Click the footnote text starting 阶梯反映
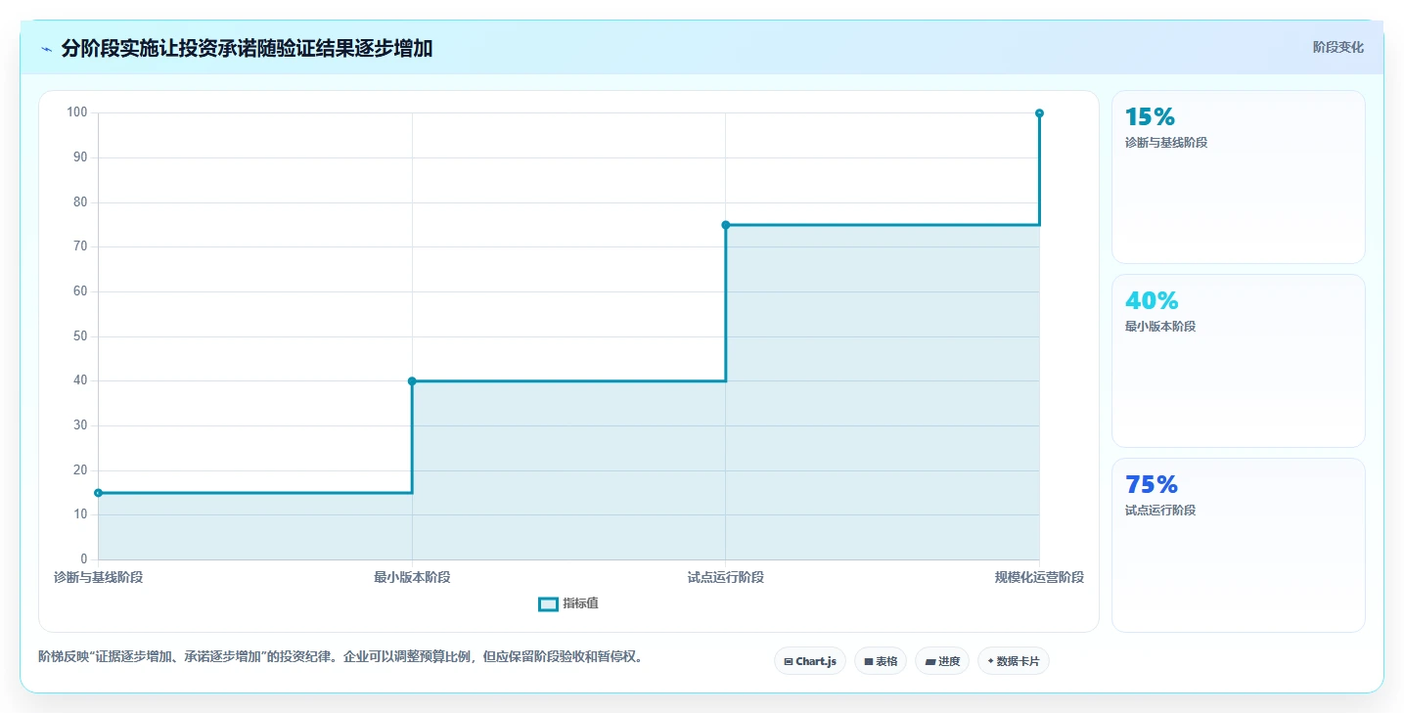 tap(341, 656)
